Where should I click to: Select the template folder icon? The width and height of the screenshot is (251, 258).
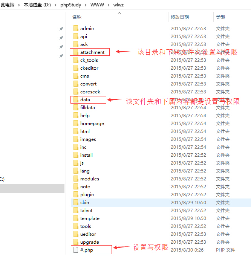point(76,218)
